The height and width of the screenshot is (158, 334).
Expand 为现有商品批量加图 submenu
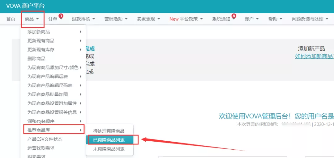53,94
